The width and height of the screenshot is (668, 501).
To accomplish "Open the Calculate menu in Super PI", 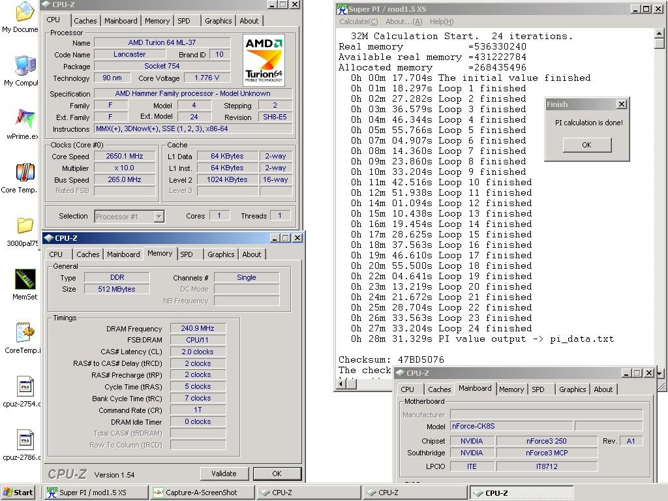I will pos(358,22).
